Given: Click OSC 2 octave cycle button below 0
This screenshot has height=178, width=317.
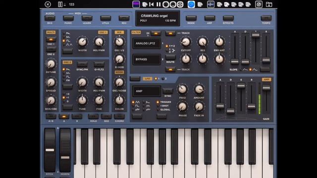Looking at the screenshot, I should click(x=67, y=107).
